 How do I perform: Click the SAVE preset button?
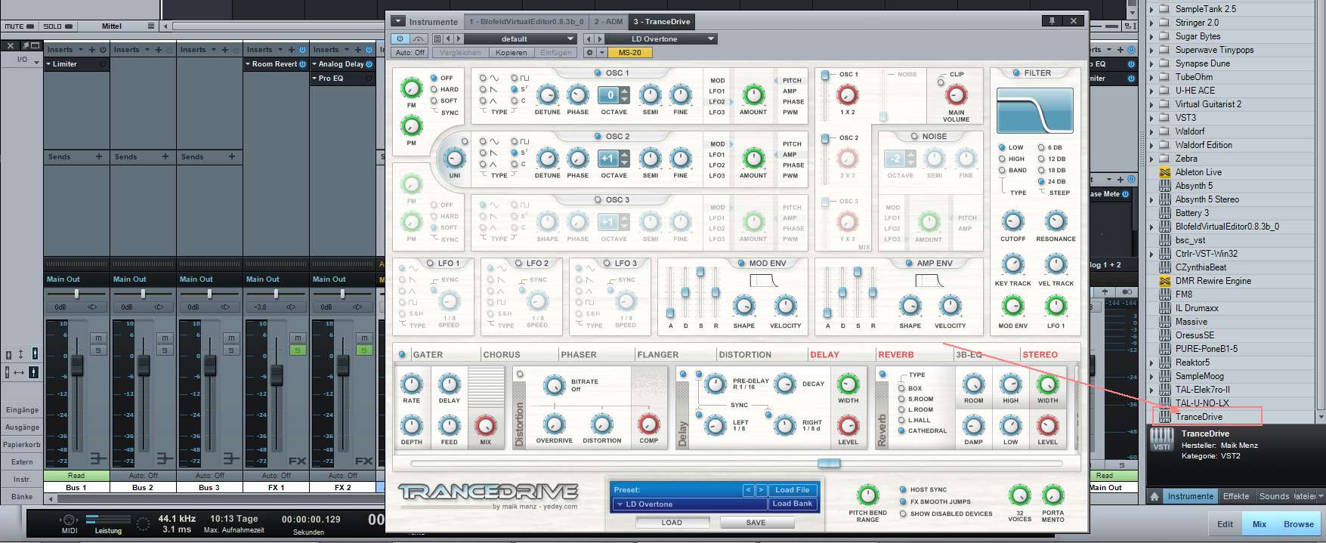tap(756, 522)
